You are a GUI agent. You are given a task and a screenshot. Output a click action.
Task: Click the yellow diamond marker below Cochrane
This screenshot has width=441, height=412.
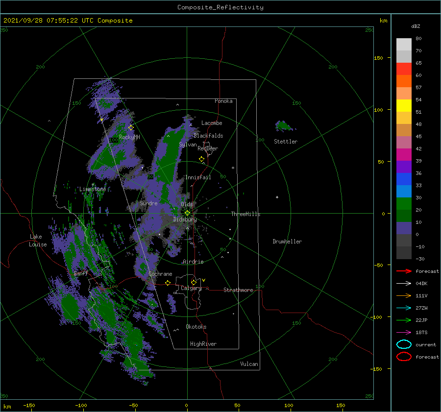coord(168,283)
